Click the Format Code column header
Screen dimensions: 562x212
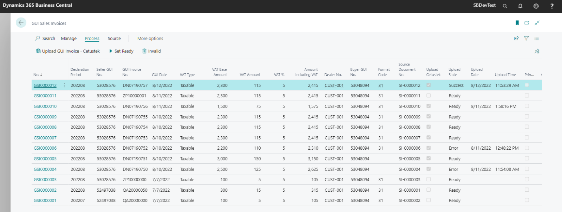click(x=384, y=72)
